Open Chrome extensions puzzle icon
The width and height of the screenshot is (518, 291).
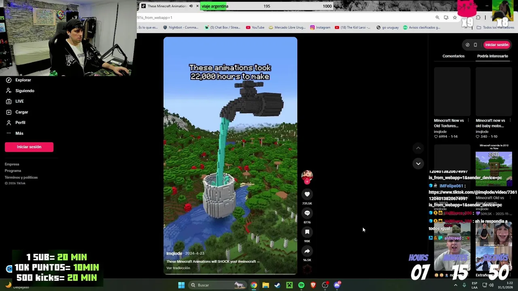[x=478, y=17]
